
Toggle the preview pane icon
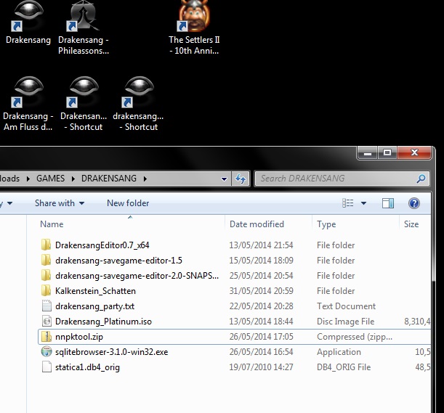(x=387, y=203)
